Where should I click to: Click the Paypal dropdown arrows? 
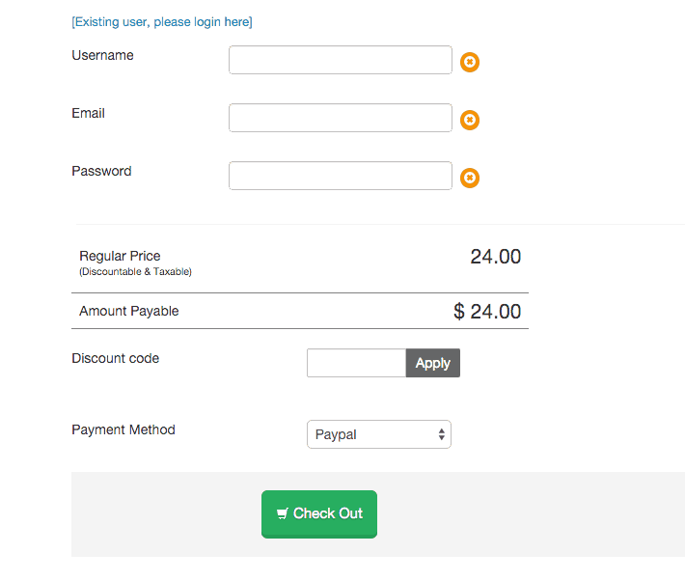click(442, 434)
